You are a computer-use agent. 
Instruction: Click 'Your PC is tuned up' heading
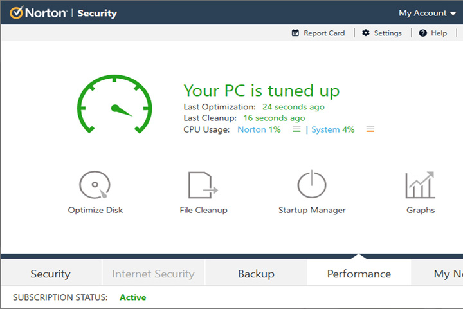261,91
